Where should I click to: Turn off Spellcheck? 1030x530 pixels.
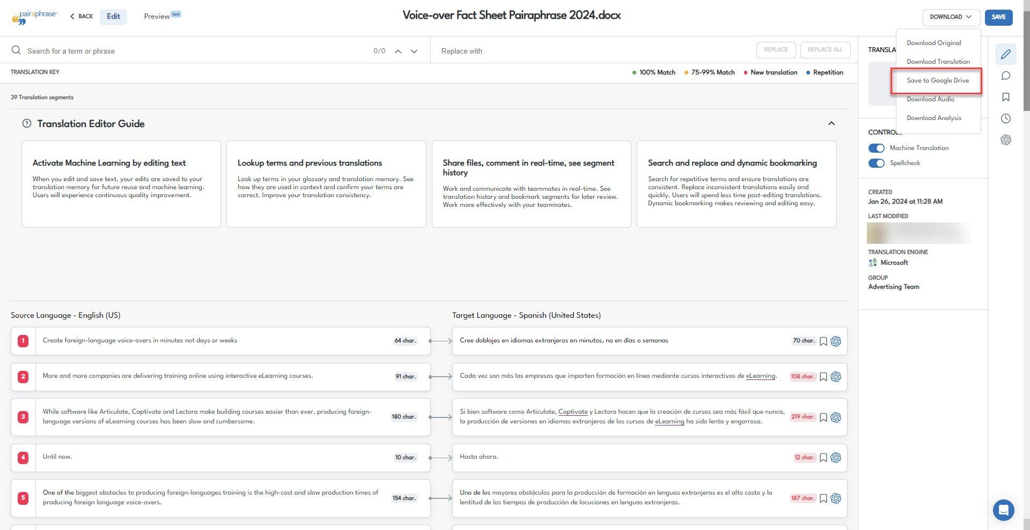pos(877,163)
